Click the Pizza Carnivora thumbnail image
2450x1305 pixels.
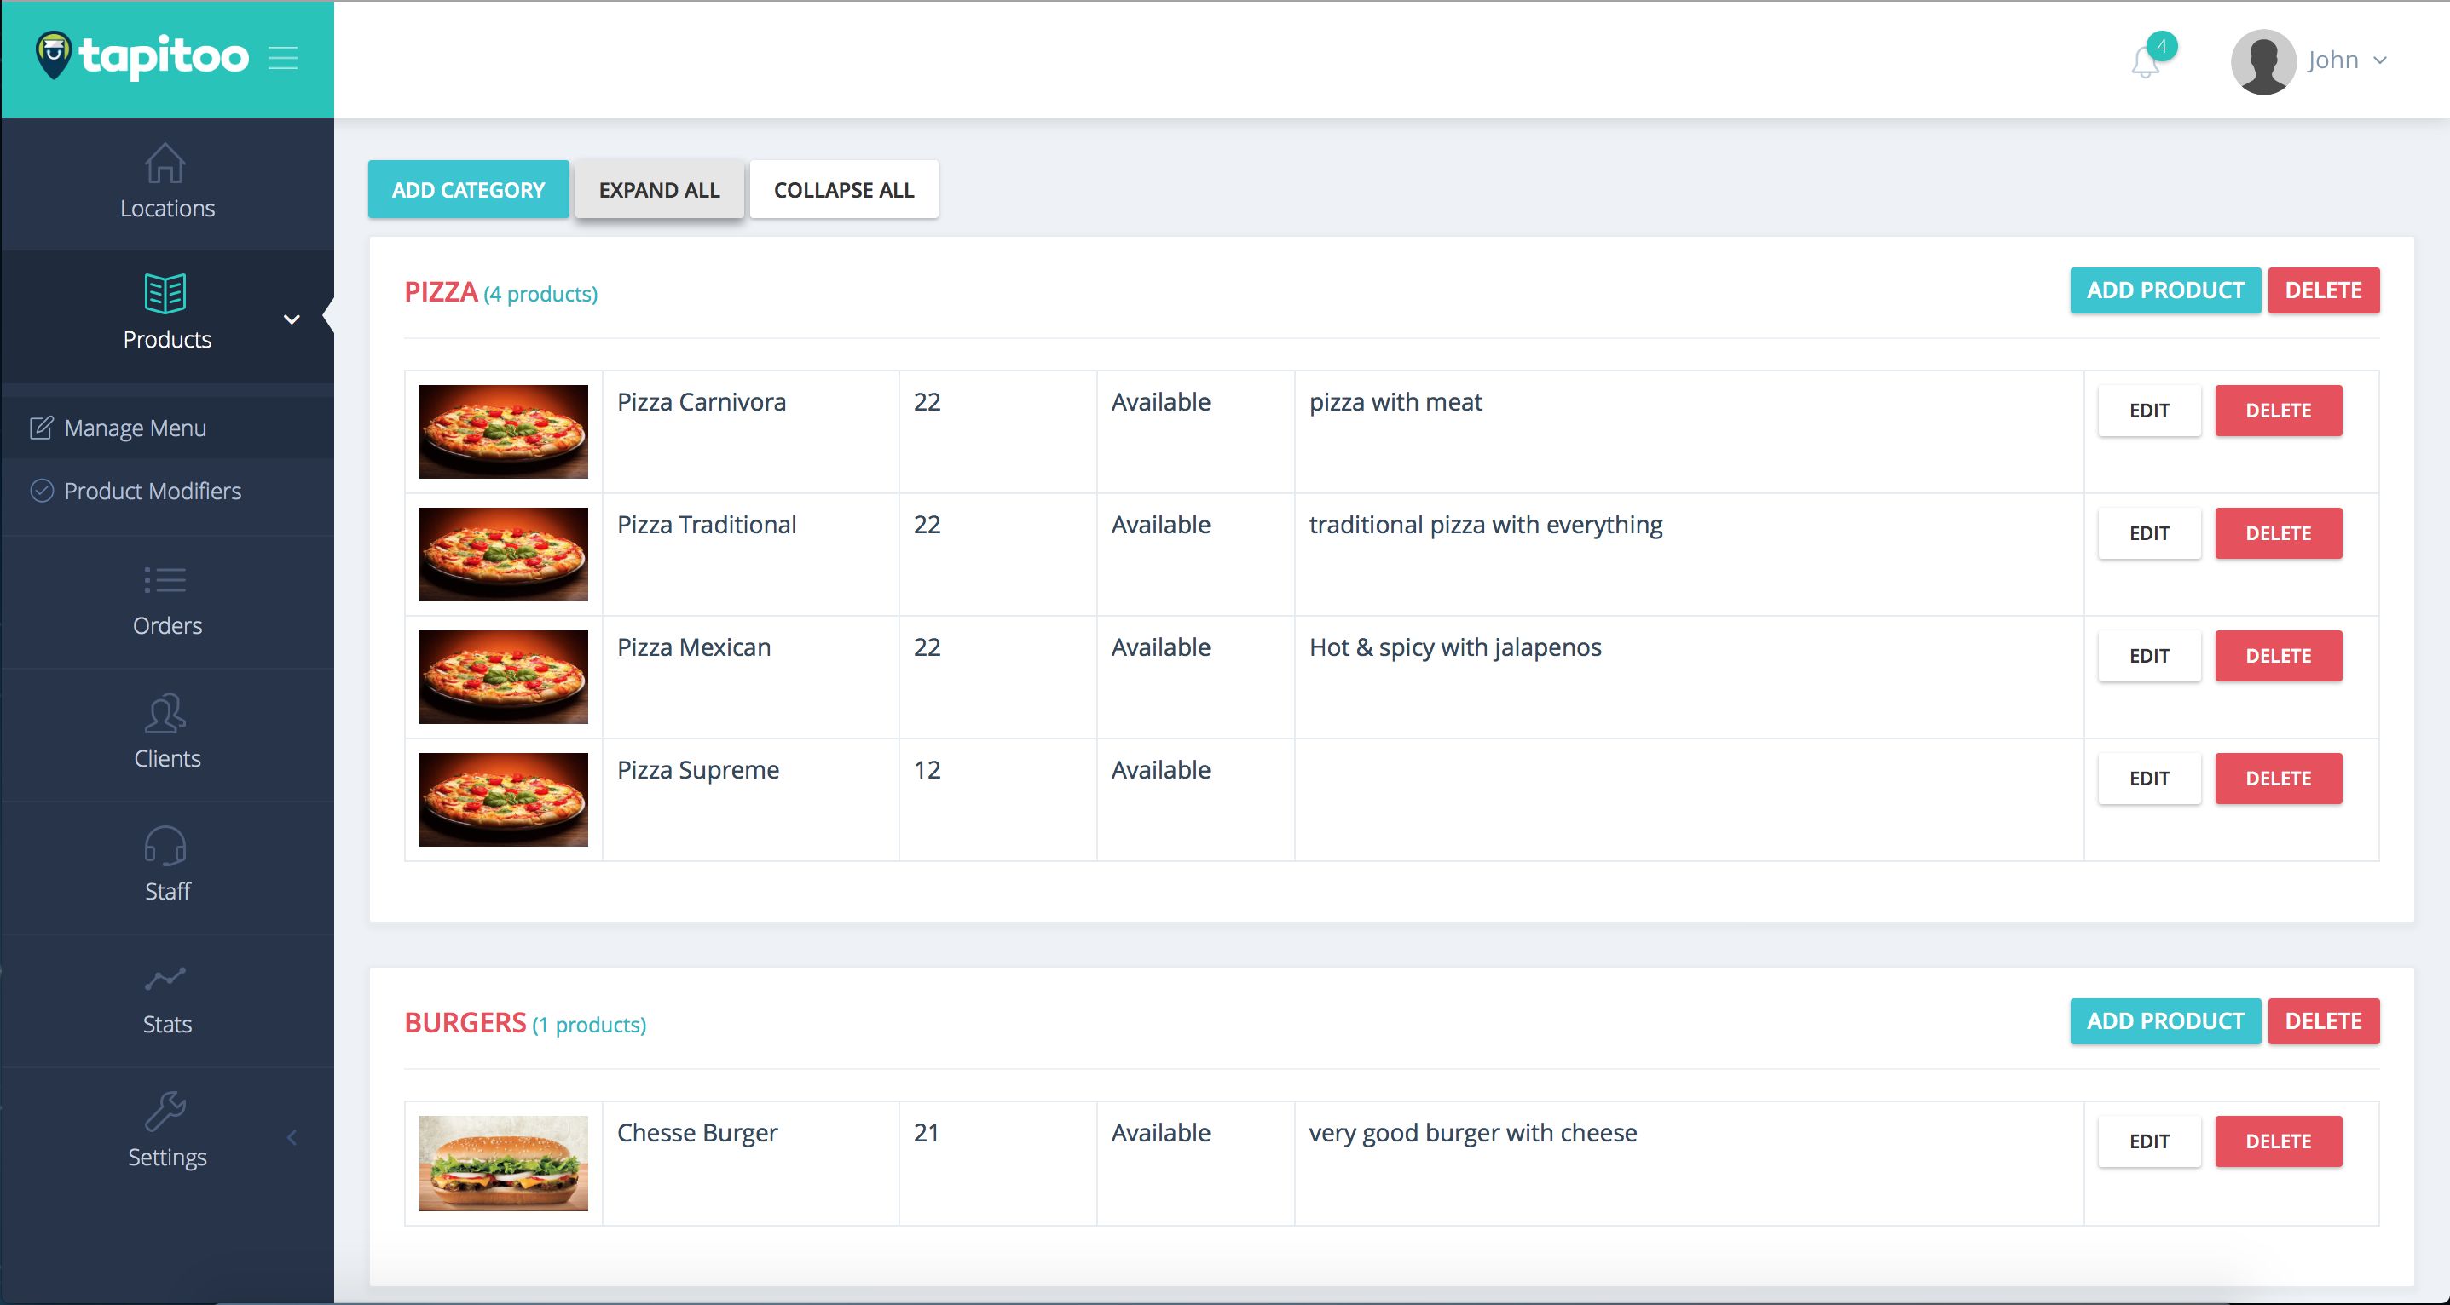point(503,432)
